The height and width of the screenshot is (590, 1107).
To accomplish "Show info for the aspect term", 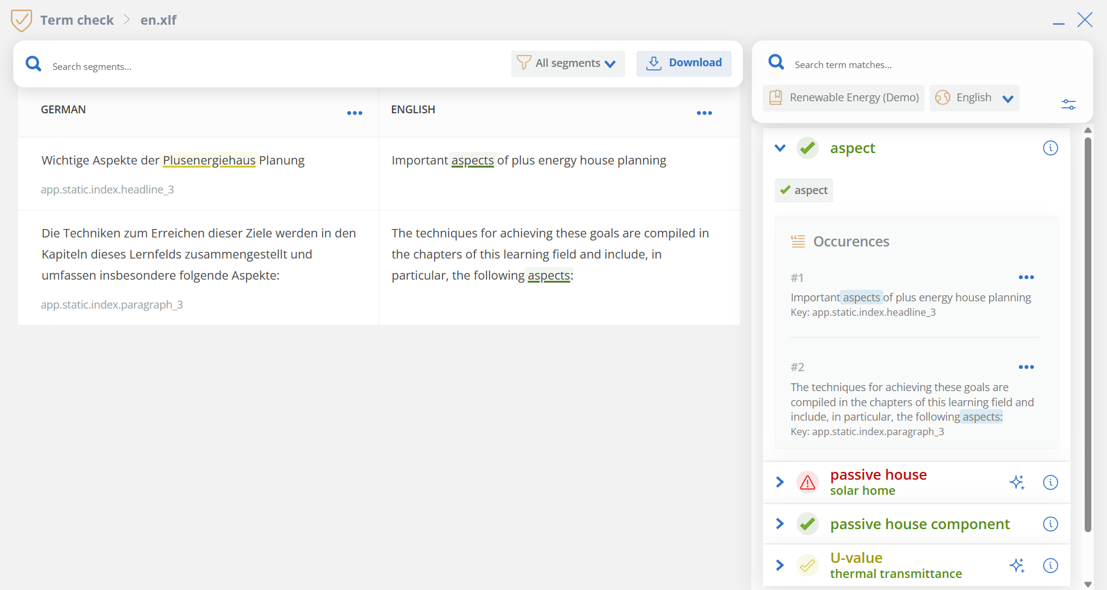I will click(x=1050, y=148).
